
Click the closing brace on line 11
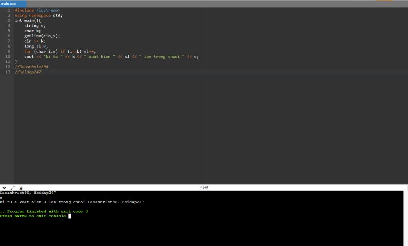(16, 62)
